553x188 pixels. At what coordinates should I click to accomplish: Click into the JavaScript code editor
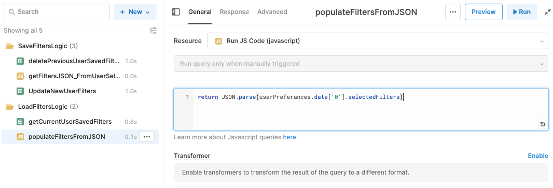pyautogui.click(x=361, y=109)
